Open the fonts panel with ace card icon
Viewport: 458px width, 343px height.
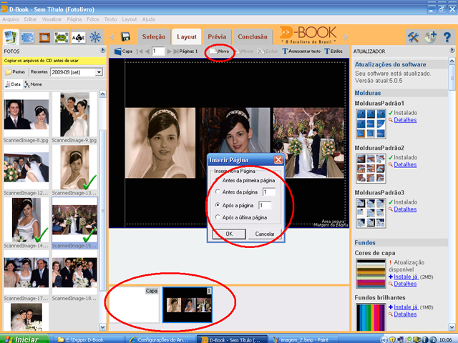tap(79, 37)
